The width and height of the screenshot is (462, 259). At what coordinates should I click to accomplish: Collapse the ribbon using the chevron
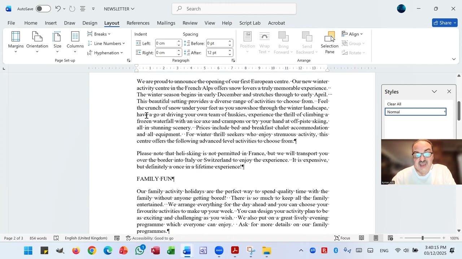454,59
